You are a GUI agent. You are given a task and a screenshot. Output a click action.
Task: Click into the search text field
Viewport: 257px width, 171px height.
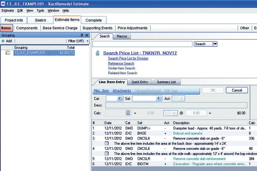(x=142, y=44)
